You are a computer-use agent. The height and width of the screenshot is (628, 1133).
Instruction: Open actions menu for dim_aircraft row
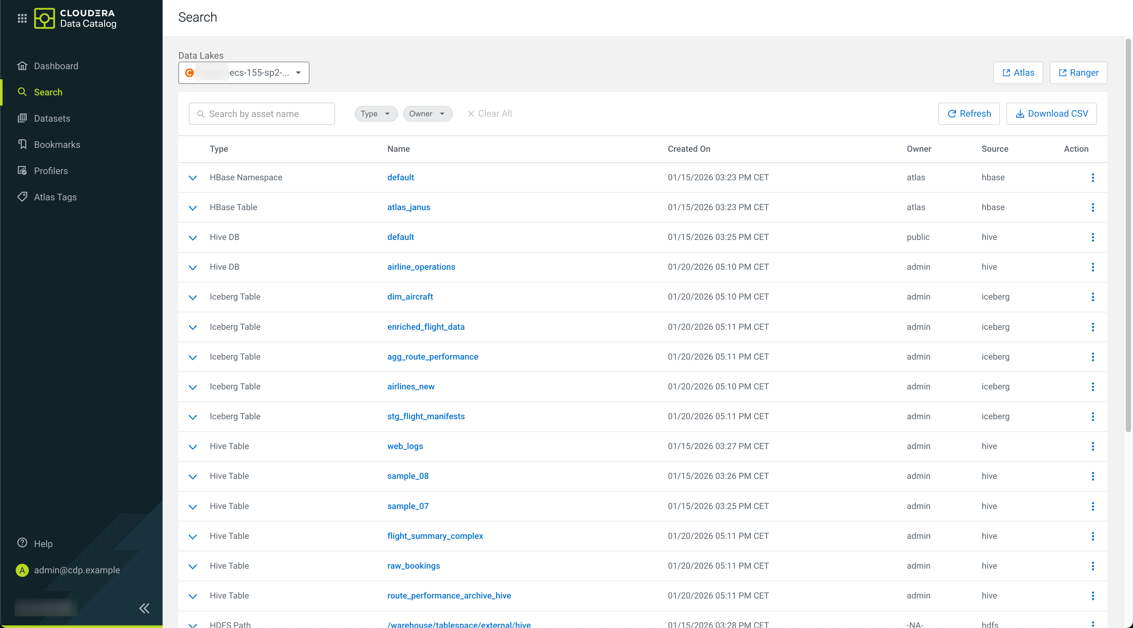click(x=1093, y=297)
